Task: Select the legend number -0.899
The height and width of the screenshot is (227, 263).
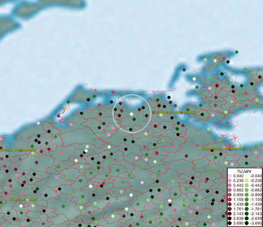Action: (256, 195)
